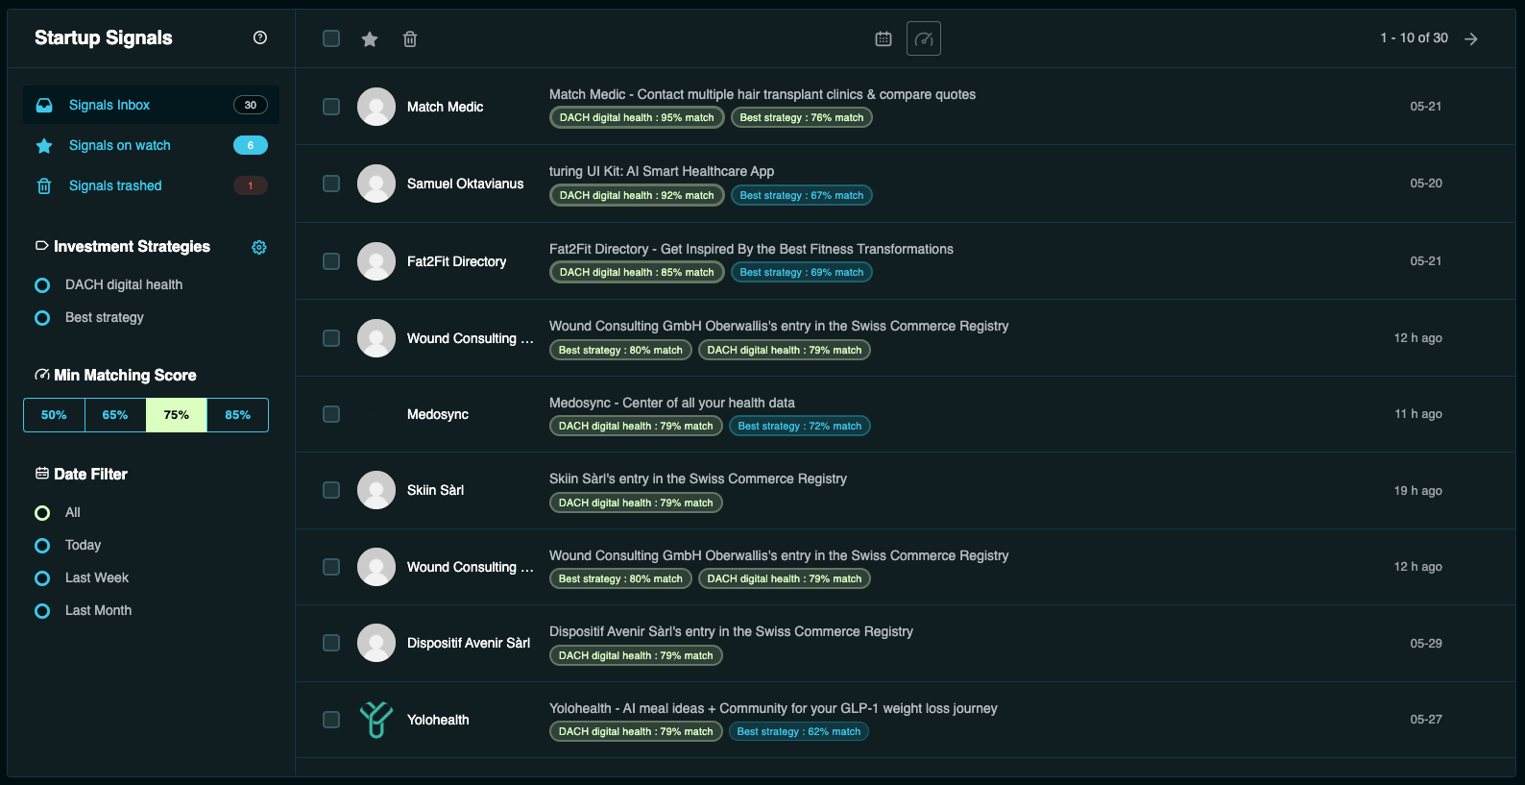
Task: Choose Last Week date filter
Action: click(x=42, y=578)
